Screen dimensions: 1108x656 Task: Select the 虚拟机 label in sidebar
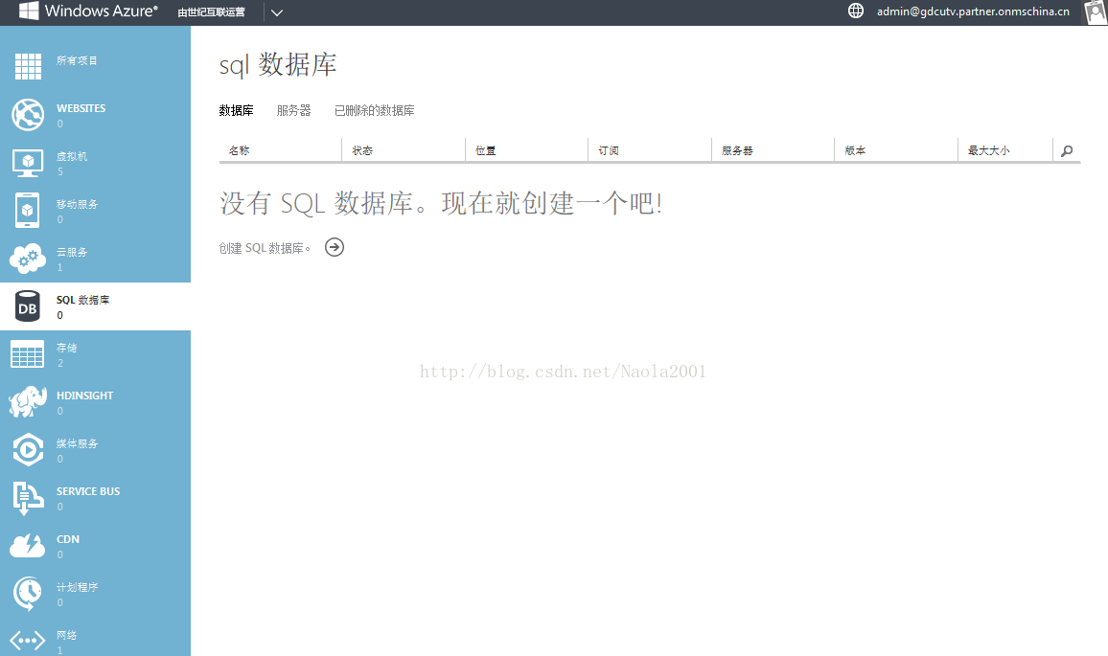(x=72, y=156)
